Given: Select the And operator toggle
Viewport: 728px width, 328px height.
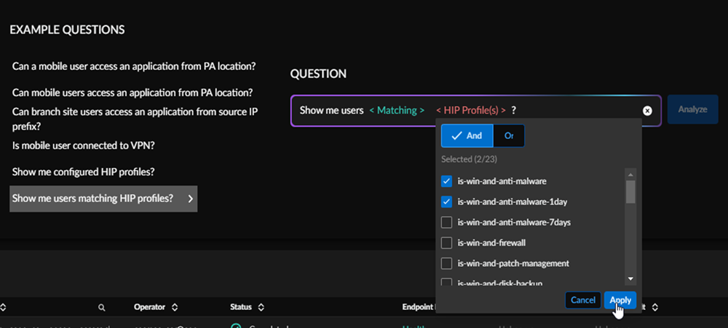Looking at the screenshot, I should point(467,136).
